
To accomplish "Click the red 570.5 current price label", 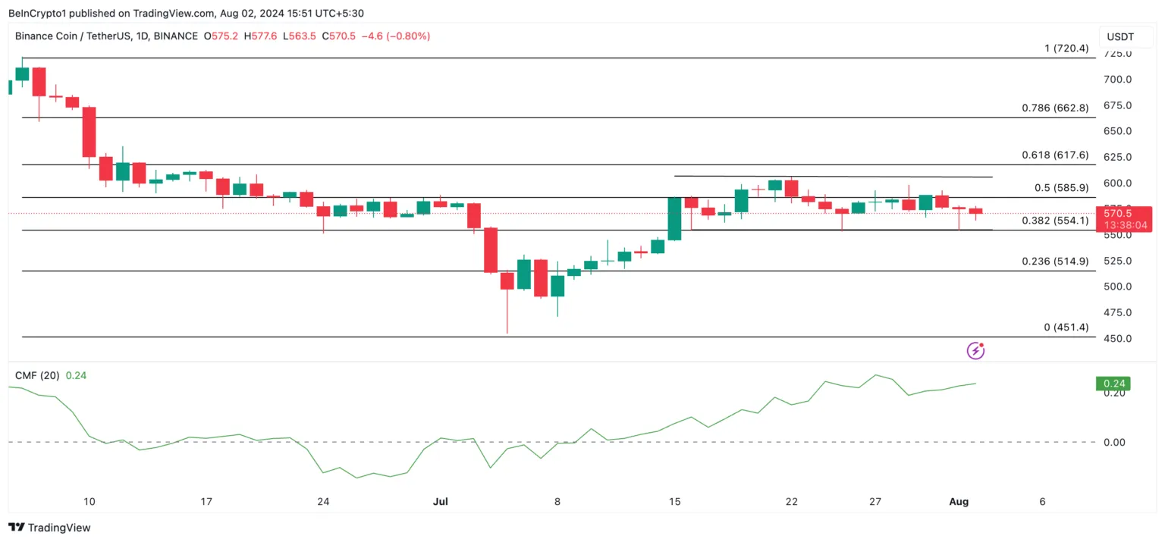I will (x=1125, y=214).
